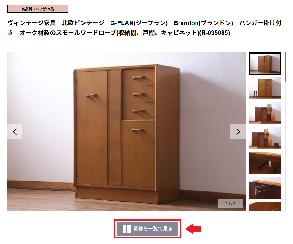Show thumbnail of cabinet beside a stool
This screenshot has height=244, width=293.
tap(265, 88)
